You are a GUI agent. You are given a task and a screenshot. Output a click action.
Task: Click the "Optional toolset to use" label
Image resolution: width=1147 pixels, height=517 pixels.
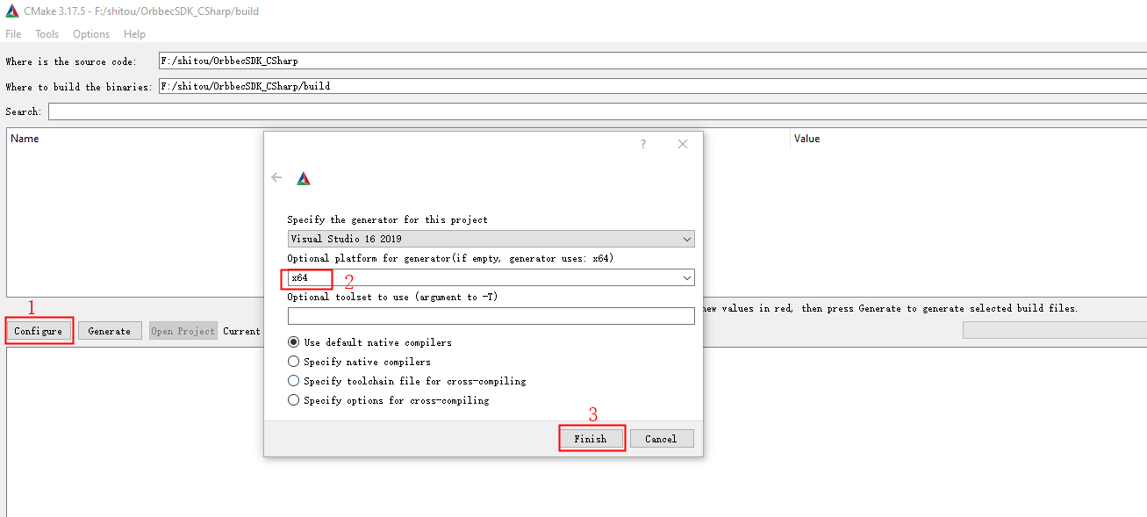[x=392, y=297]
